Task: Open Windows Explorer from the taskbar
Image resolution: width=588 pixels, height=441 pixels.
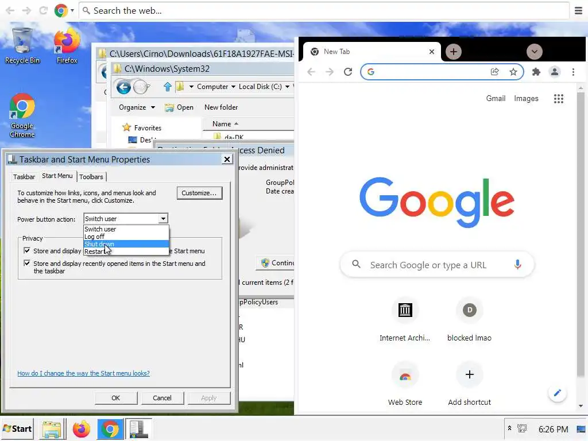Action: point(51,429)
